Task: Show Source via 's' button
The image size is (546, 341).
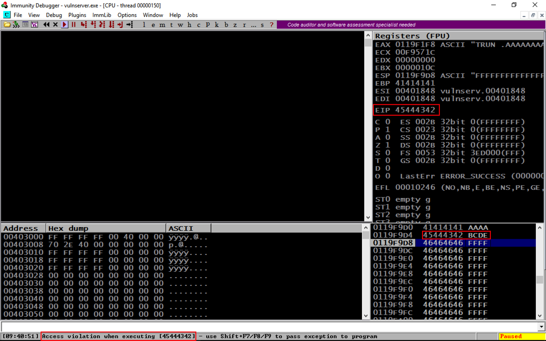Action: click(262, 25)
